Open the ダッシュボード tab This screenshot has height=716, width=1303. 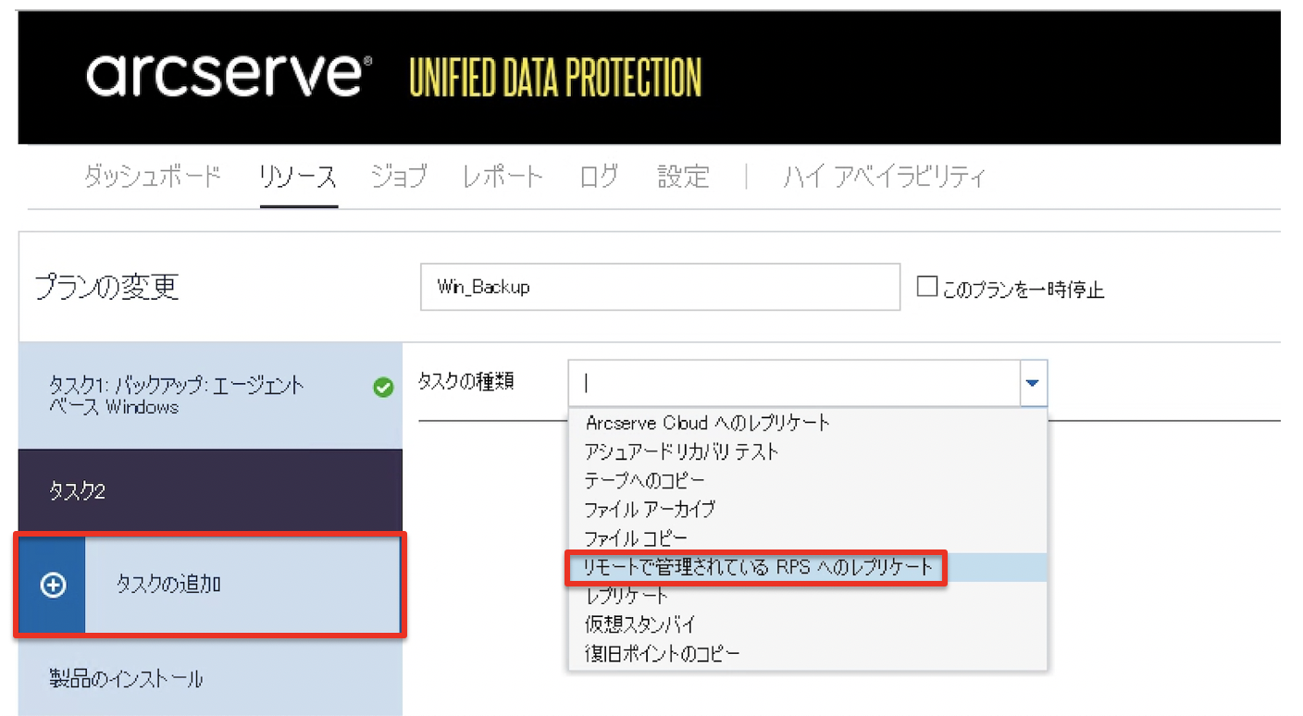(154, 176)
